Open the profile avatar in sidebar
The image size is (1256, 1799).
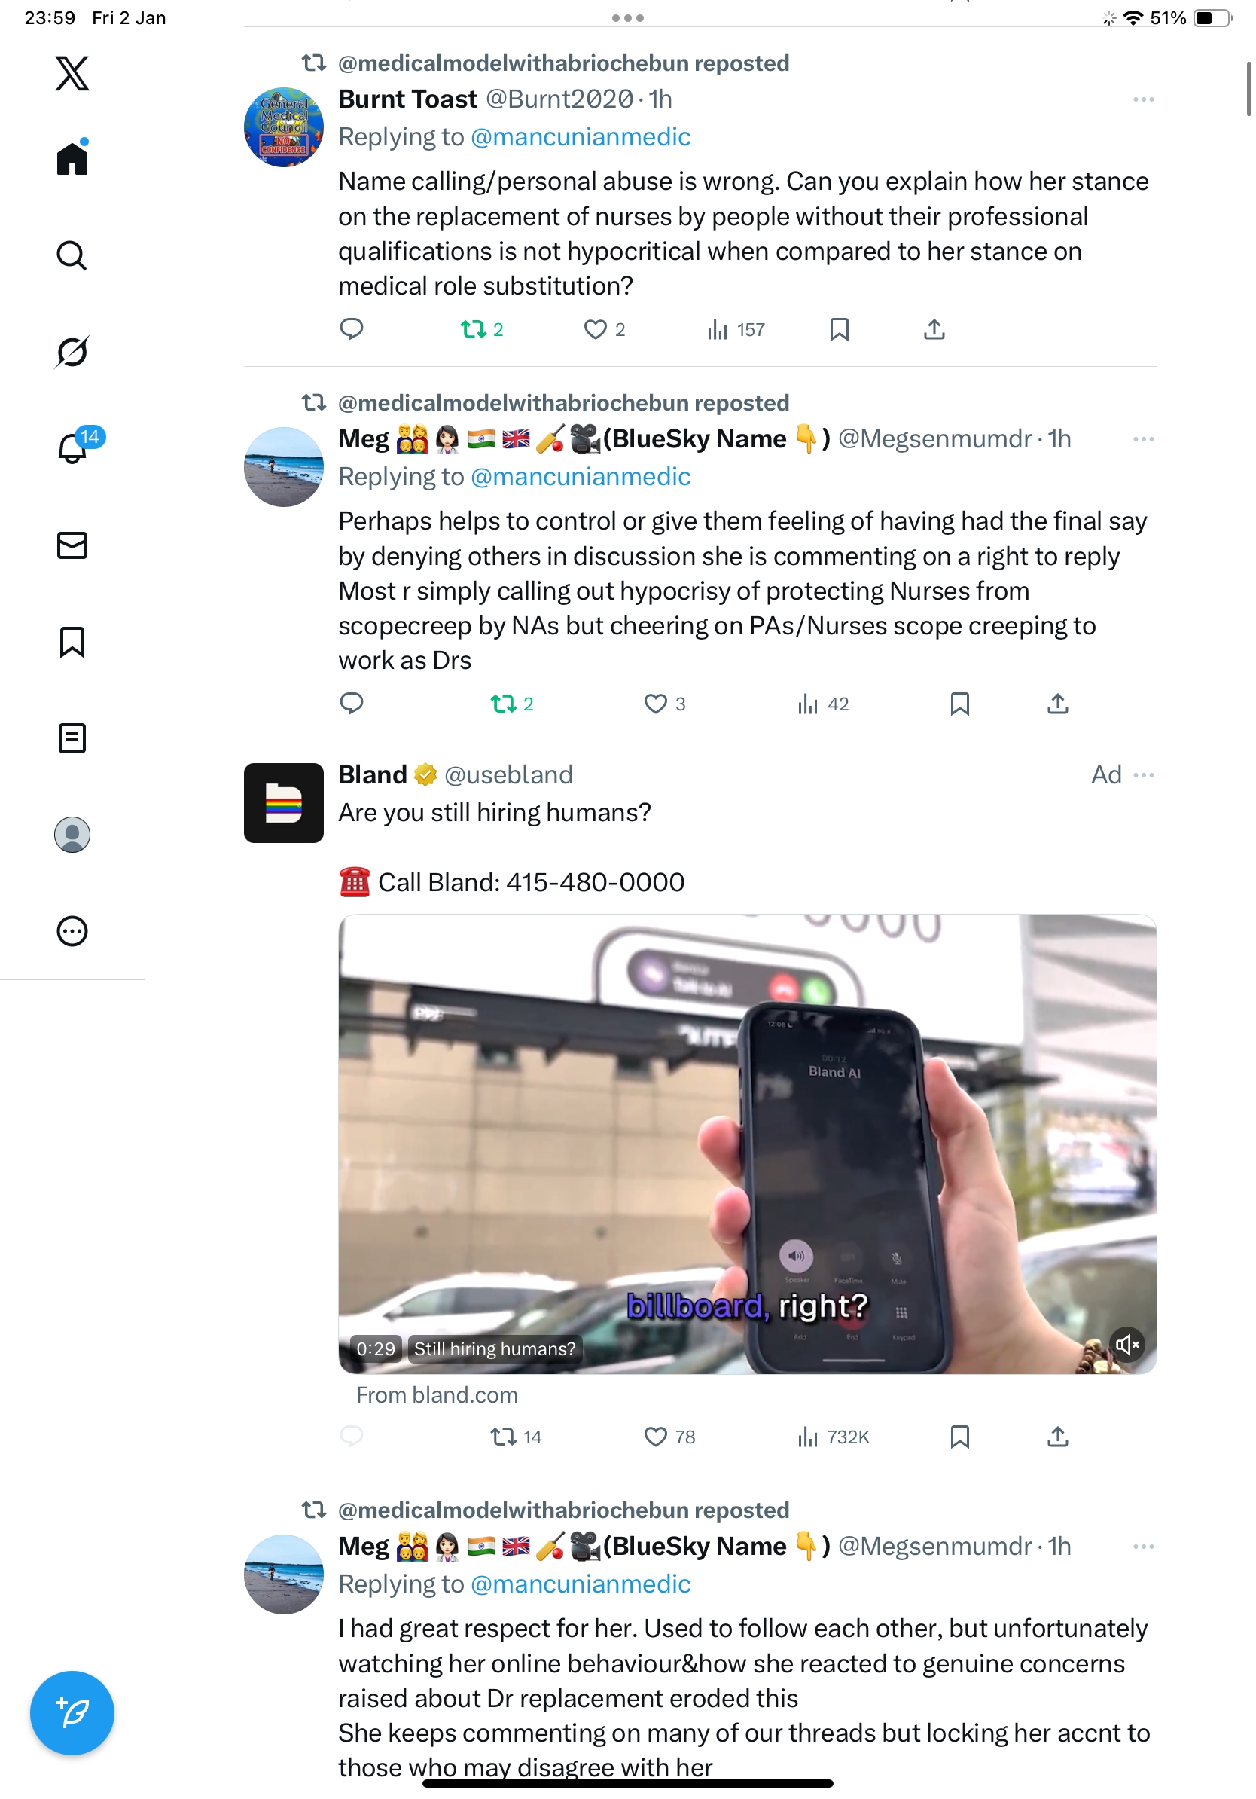tap(72, 835)
